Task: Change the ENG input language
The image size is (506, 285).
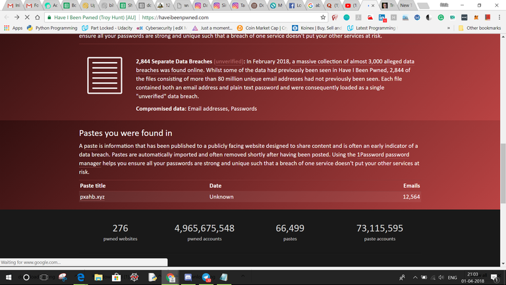Action: click(453, 277)
